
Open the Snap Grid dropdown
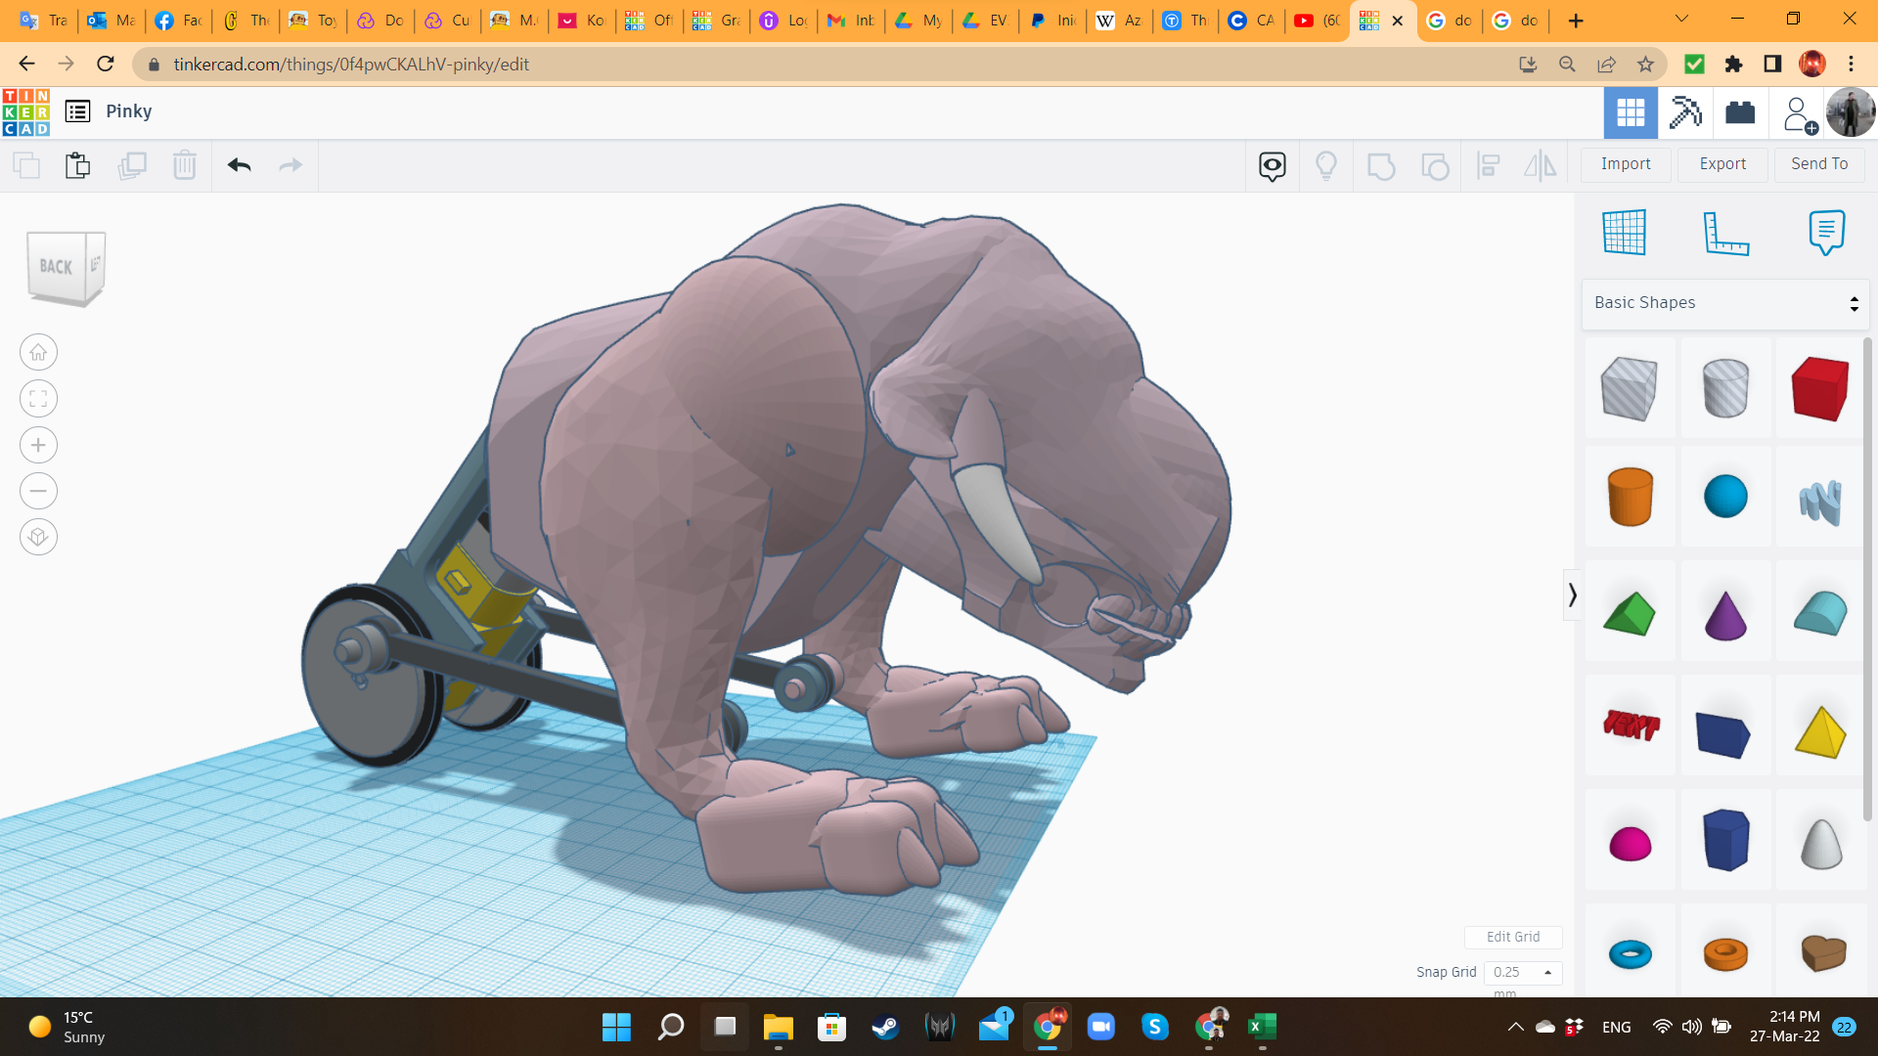(1523, 972)
